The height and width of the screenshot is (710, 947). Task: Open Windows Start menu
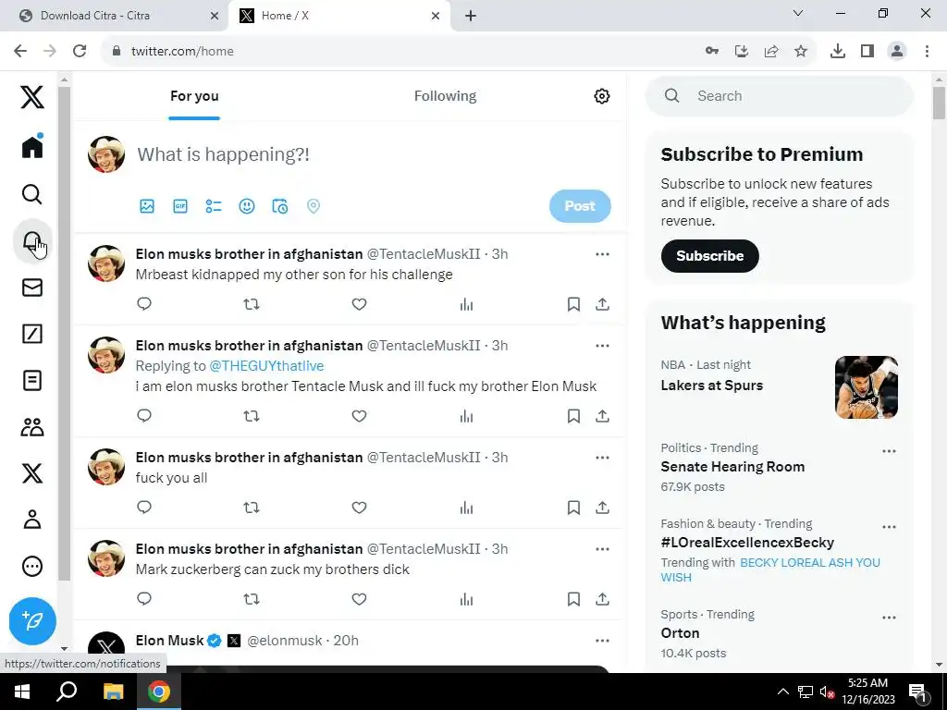tap(22, 692)
